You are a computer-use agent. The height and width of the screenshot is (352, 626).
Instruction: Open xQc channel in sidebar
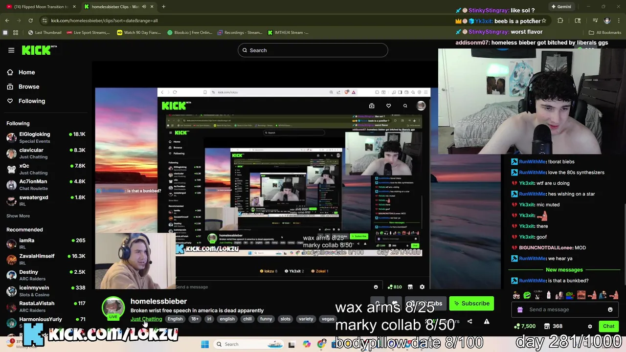click(x=45, y=169)
